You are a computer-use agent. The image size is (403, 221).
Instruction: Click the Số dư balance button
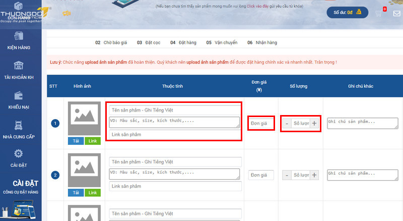(347, 13)
